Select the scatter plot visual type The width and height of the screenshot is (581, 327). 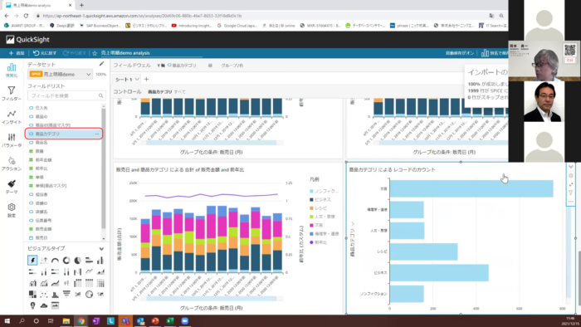tap(44, 295)
